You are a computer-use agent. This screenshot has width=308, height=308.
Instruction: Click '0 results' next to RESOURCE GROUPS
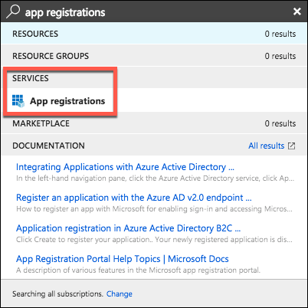(x=280, y=56)
